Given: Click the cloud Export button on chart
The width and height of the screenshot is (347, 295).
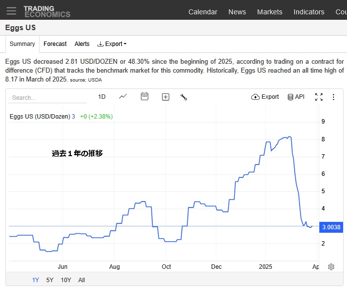Looking at the screenshot, I should (265, 97).
